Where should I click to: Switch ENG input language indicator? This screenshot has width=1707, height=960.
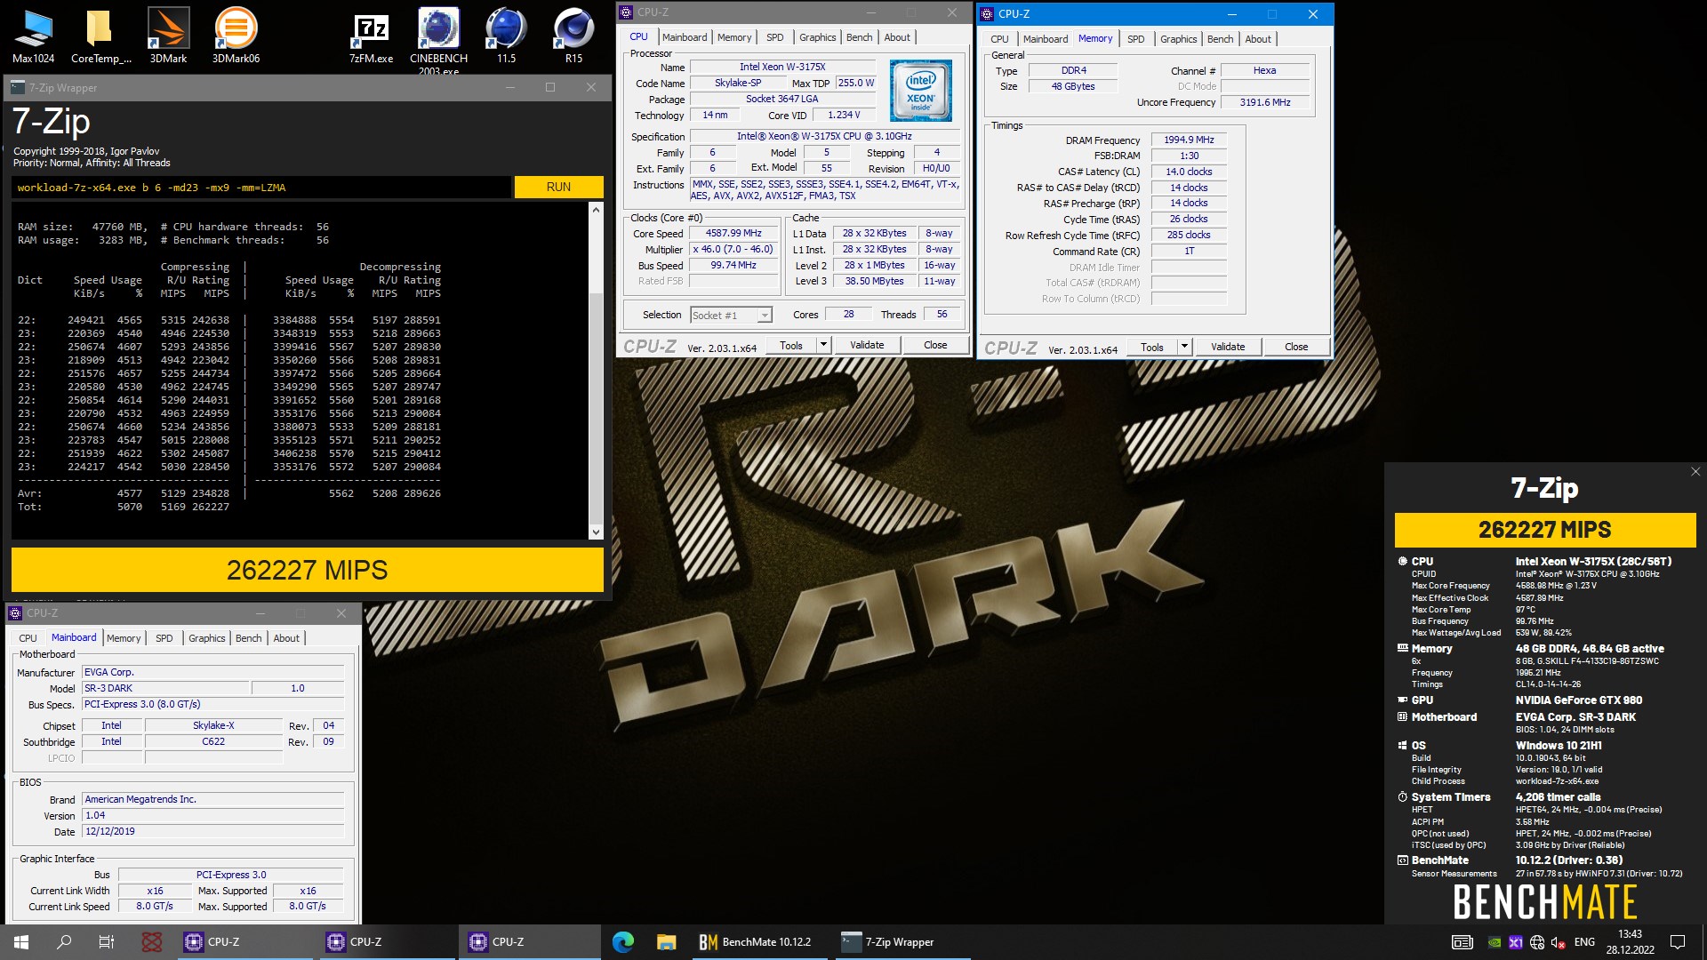click(1584, 942)
